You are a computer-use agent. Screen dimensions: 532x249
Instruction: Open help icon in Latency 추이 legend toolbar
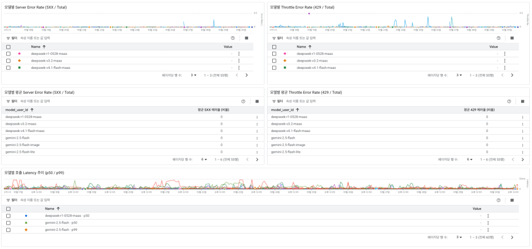pos(498,200)
